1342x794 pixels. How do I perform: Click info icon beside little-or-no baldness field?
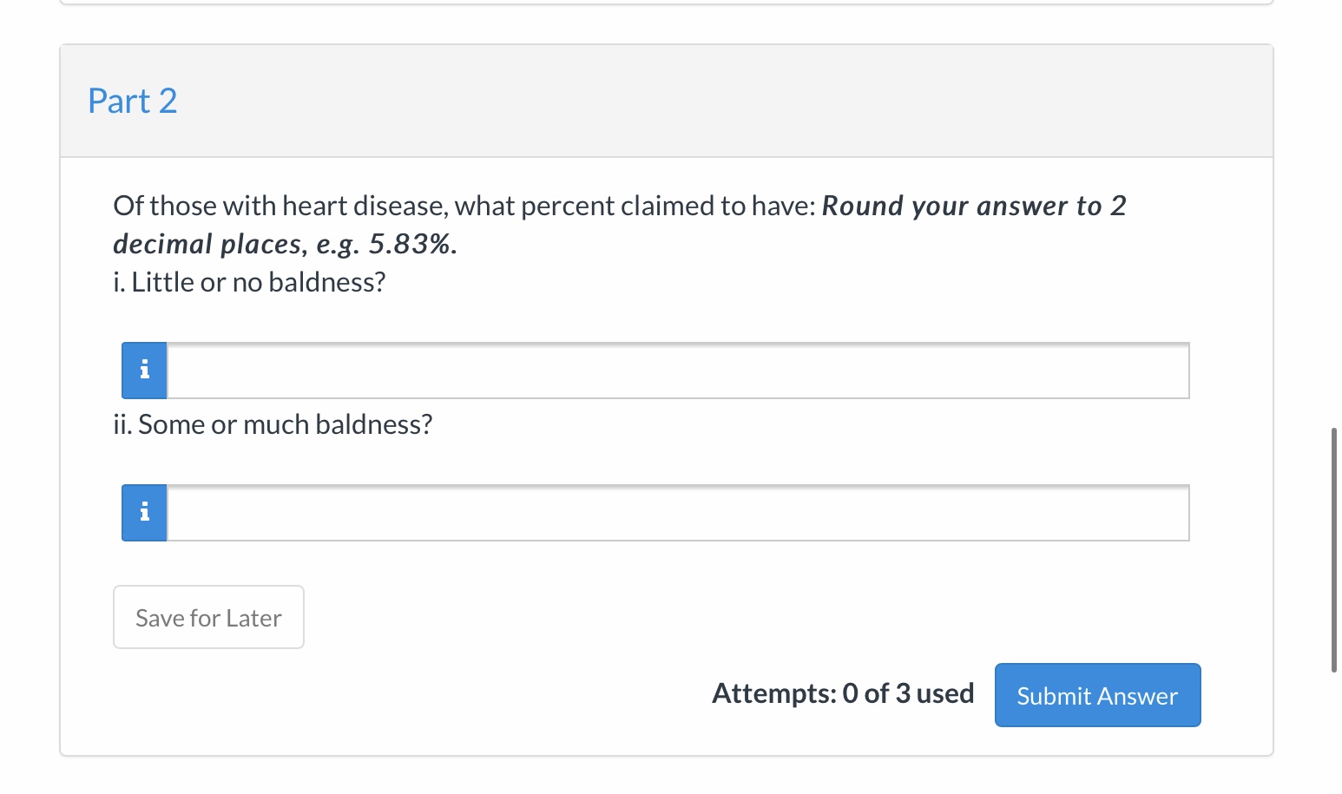(144, 371)
